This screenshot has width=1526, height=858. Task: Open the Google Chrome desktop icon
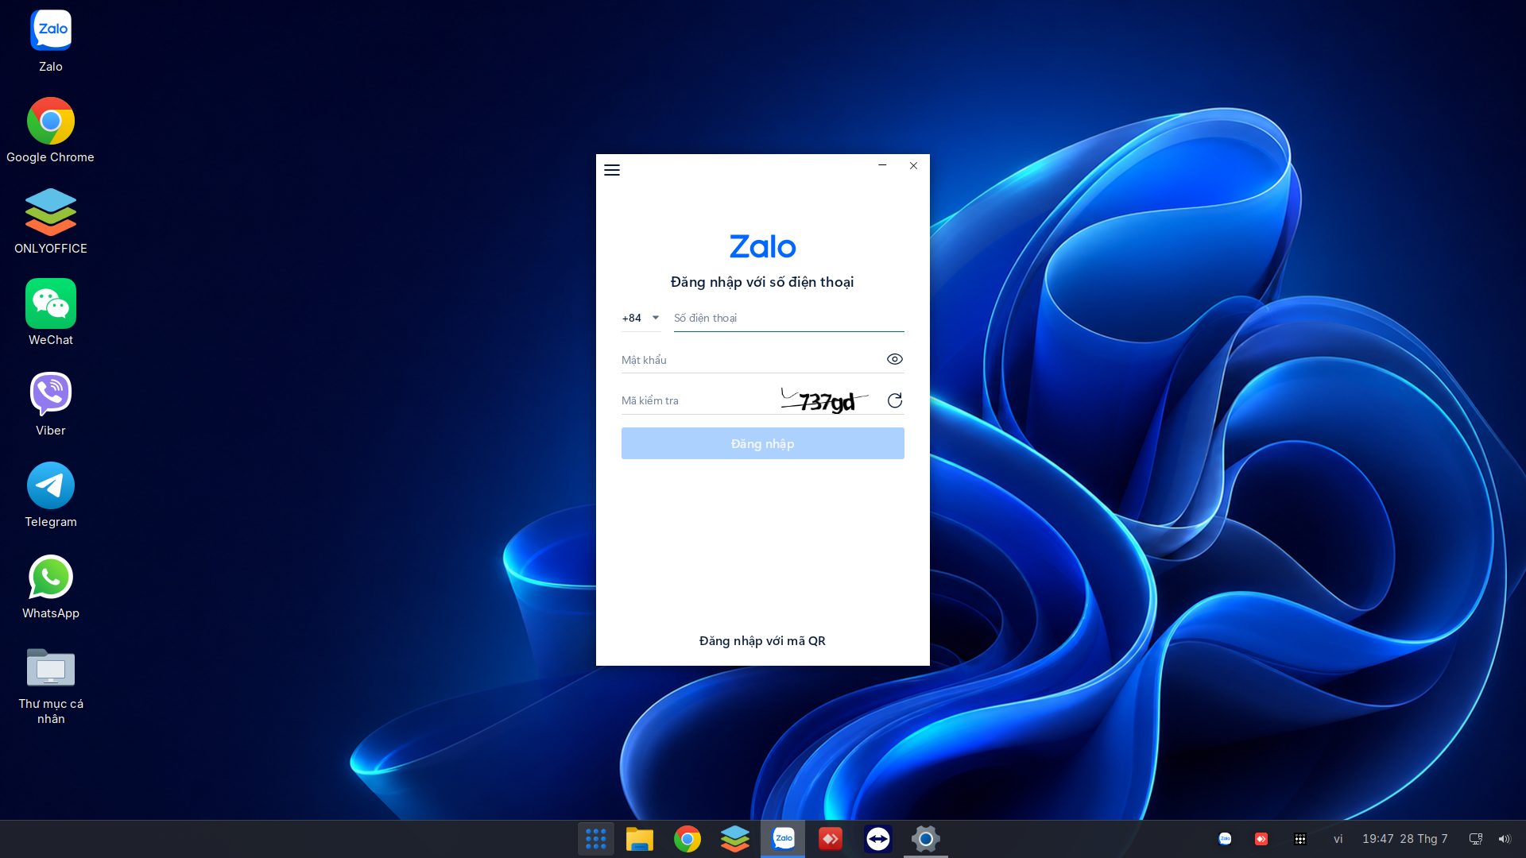pos(51,129)
